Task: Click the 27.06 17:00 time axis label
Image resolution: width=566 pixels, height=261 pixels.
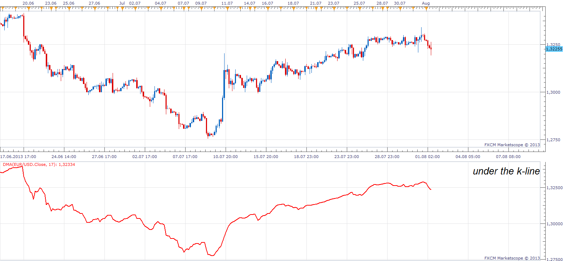Action: (104, 157)
